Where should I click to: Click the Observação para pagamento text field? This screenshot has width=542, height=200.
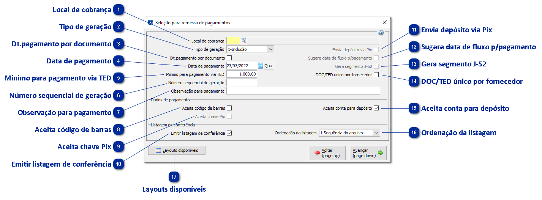click(x=303, y=91)
